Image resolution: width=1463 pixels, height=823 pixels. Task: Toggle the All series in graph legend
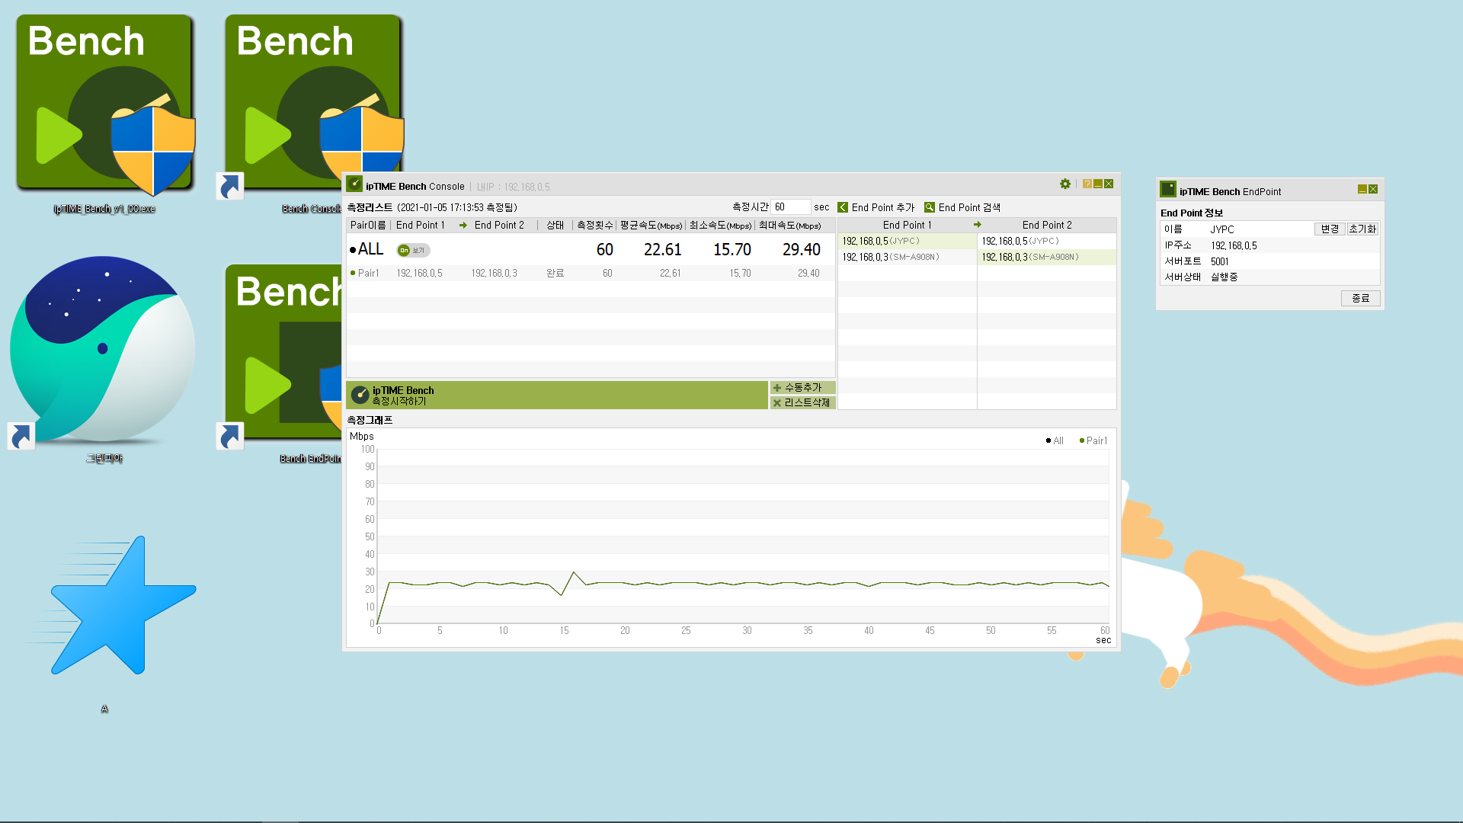click(x=1055, y=441)
